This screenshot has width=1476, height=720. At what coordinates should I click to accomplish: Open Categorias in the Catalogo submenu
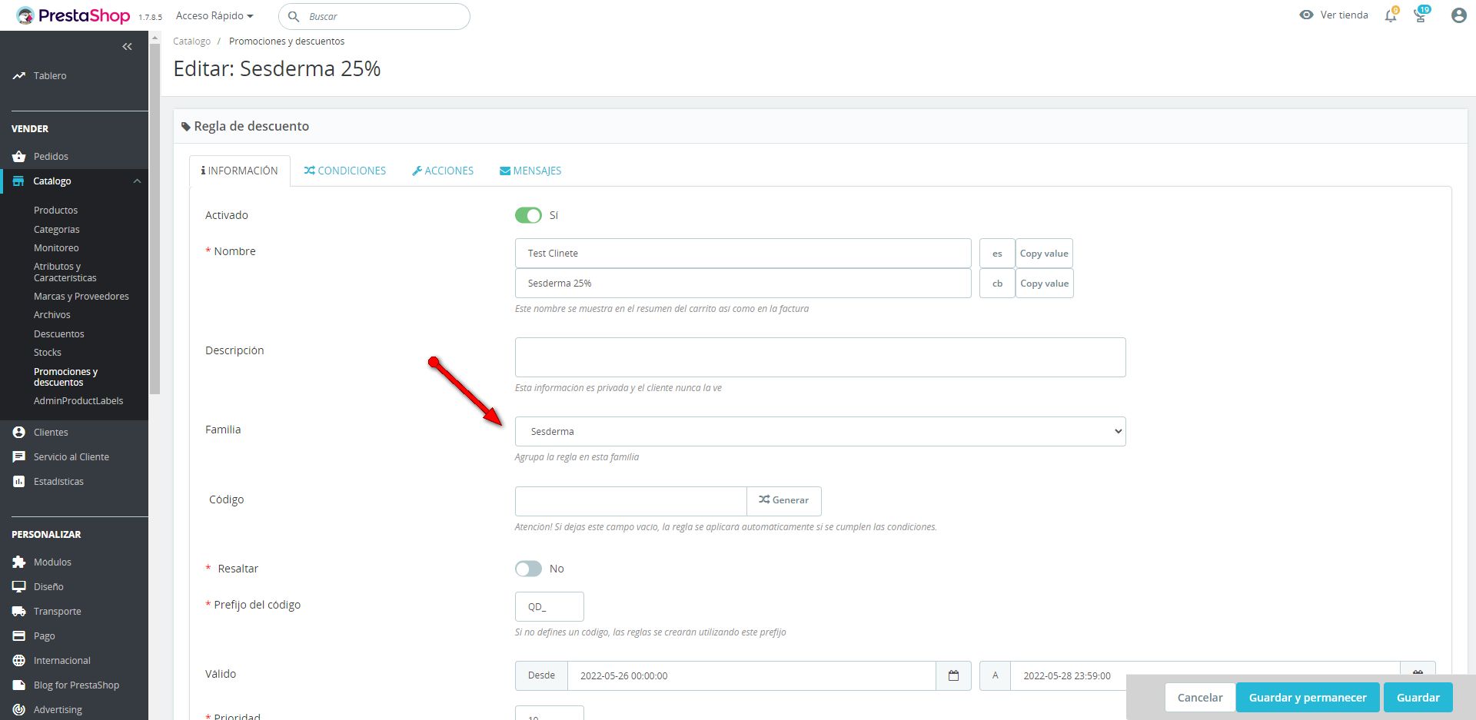tap(57, 230)
